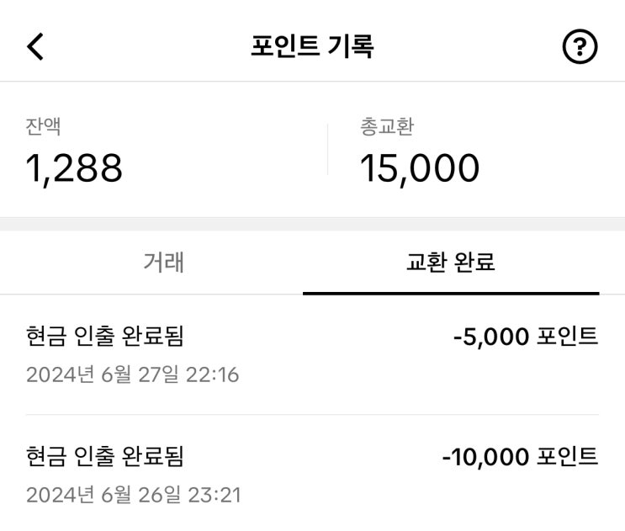
Task: Tap the back arrow in the header
Action: 35,47
